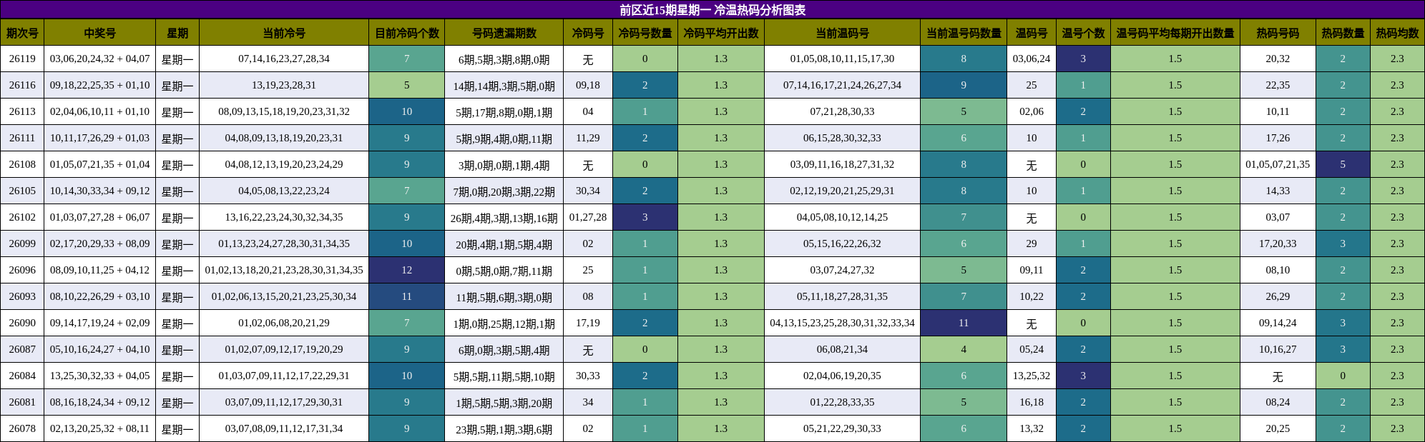
Task: Click the 当前温码号 column header
Action: (842, 33)
